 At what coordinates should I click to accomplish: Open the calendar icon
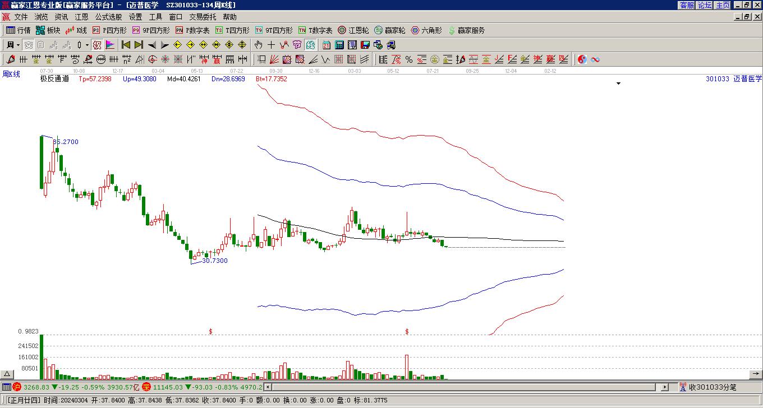[x=327, y=45]
